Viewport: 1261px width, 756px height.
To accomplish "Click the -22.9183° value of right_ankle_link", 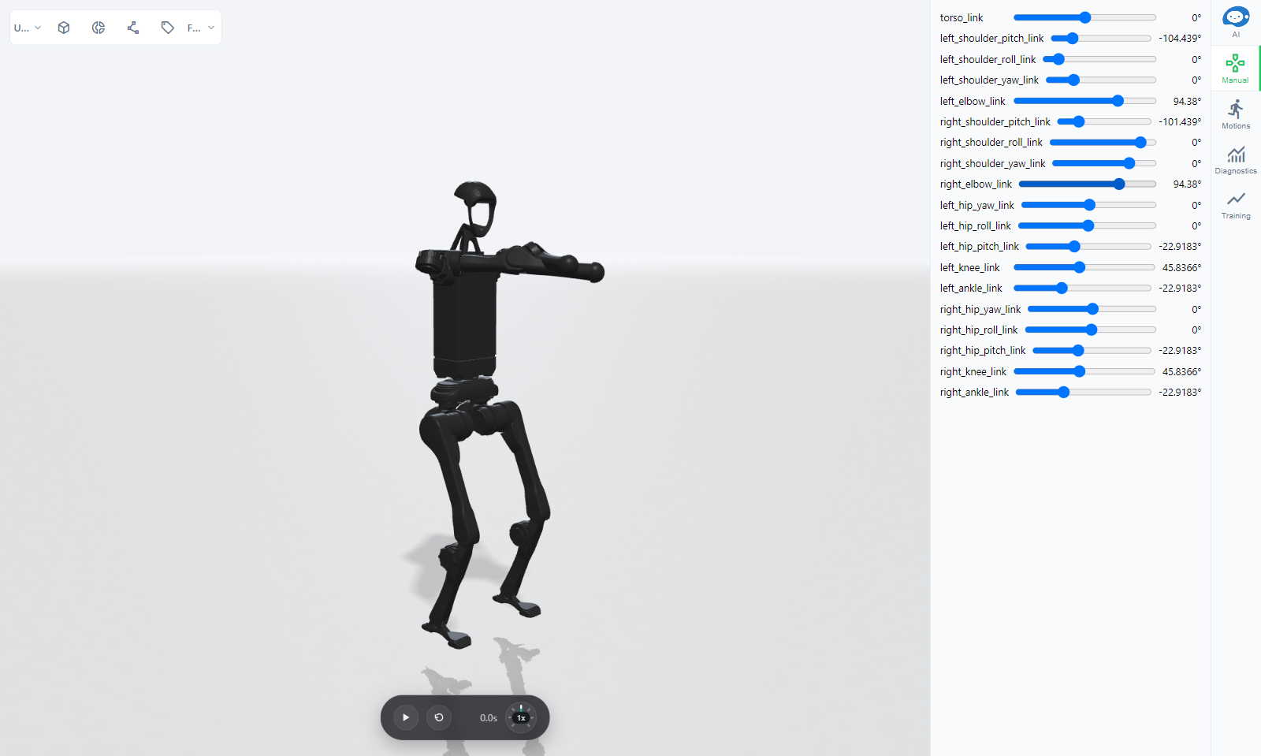I will pyautogui.click(x=1180, y=392).
